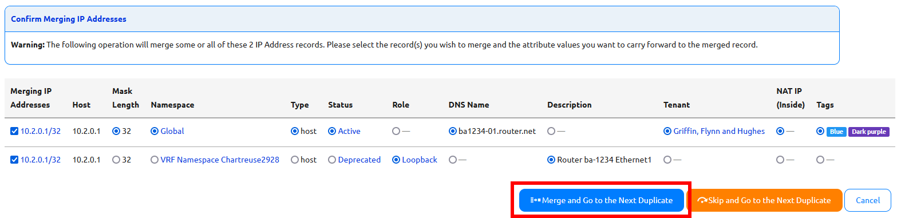Select NAT IP radio in Deprecated row
Viewport: 901px width, 218px height.
780,160
